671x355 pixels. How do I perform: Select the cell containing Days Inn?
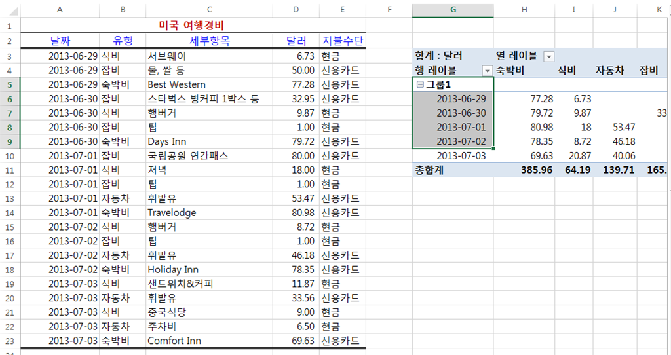pos(209,141)
